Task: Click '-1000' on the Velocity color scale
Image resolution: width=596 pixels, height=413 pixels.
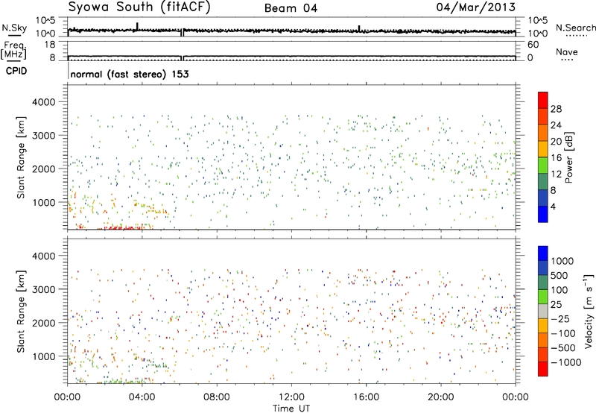Action: pos(566,362)
